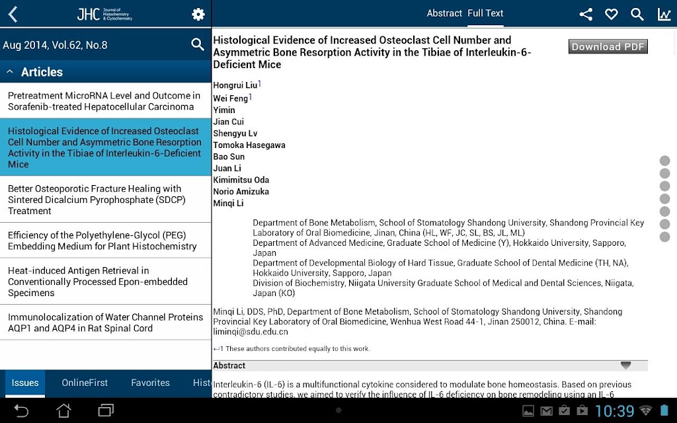Screen dimensions: 677x423
Task: Share this article via share icon
Action: (x=586, y=15)
